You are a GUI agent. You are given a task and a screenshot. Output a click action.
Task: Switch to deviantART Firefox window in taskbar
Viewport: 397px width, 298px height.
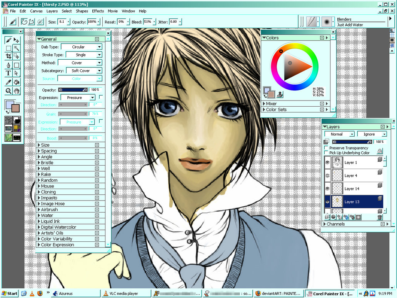coord(278,293)
